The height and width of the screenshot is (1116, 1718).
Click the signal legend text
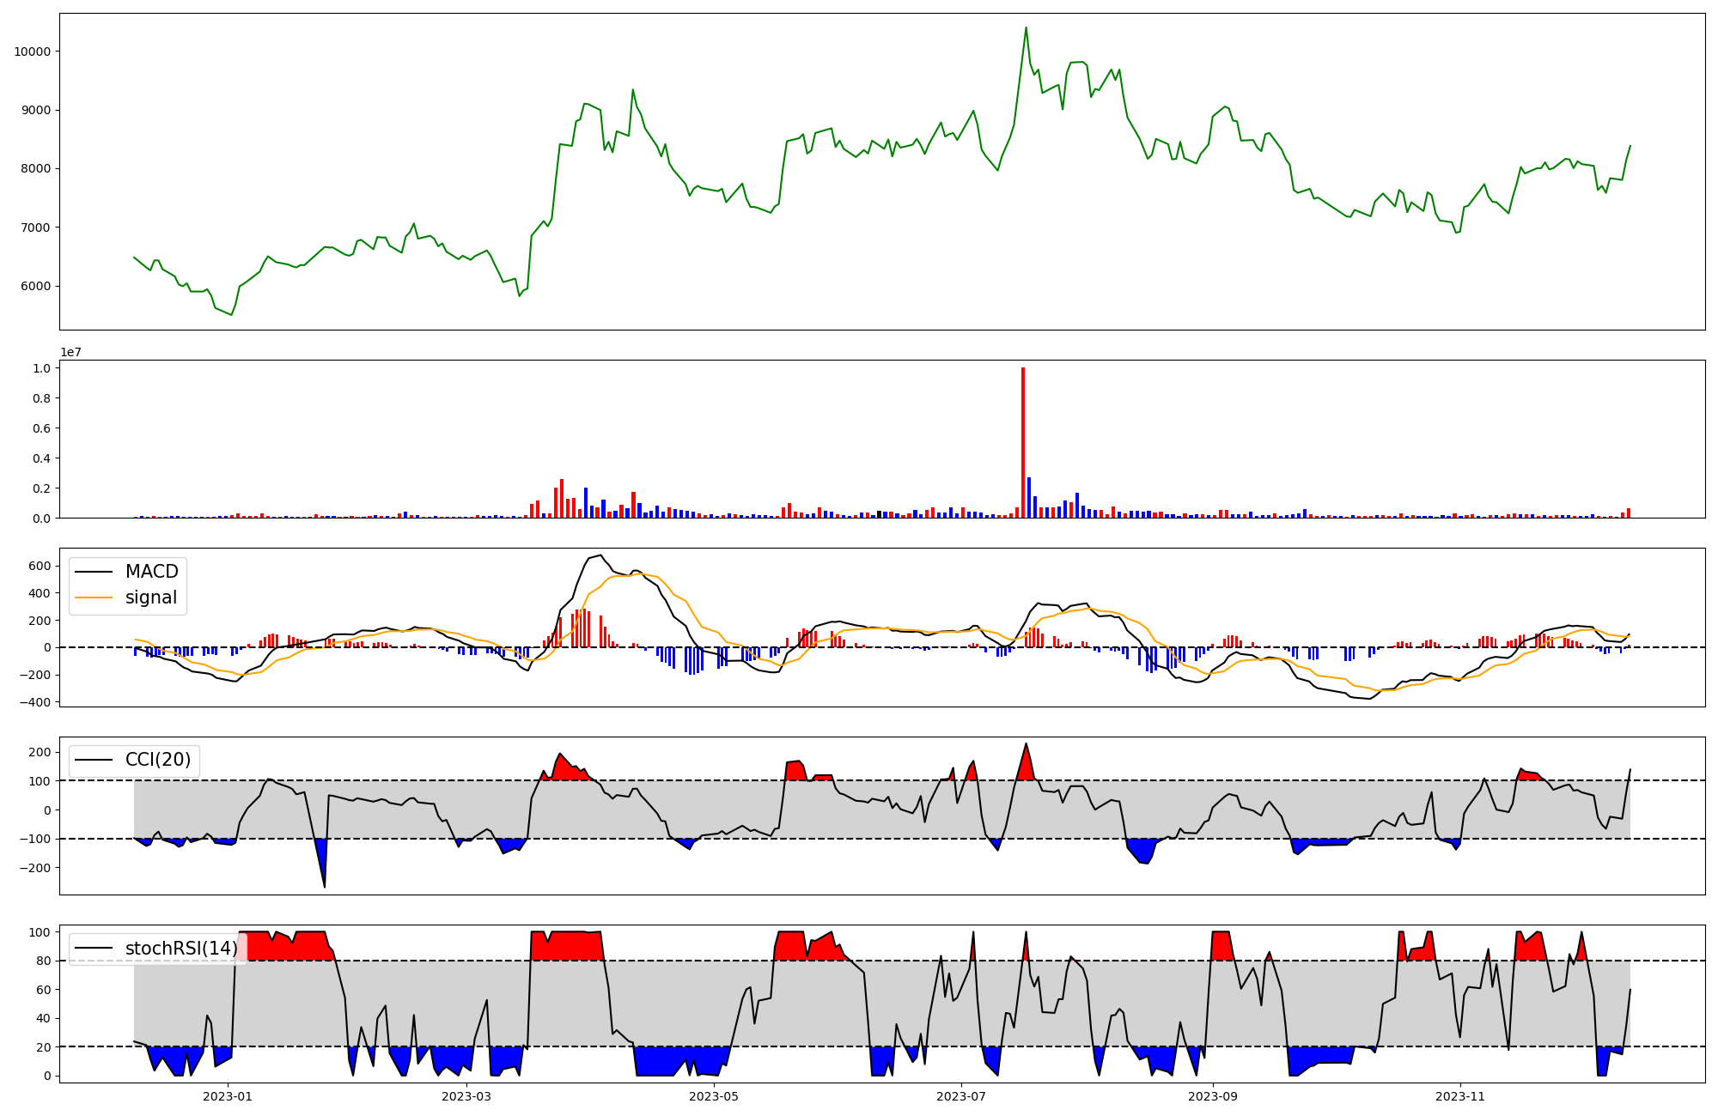pos(150,597)
